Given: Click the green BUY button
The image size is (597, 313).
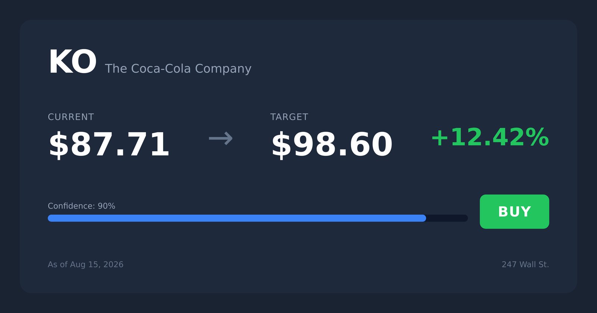Looking at the screenshot, I should 514,212.
